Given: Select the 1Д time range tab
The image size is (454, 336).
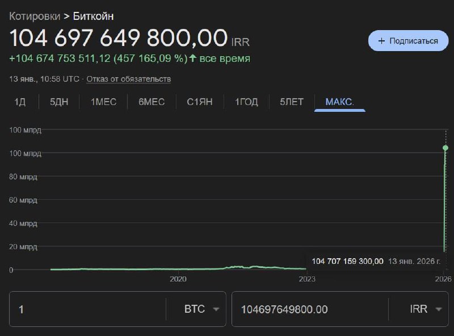Looking at the screenshot, I should [20, 102].
